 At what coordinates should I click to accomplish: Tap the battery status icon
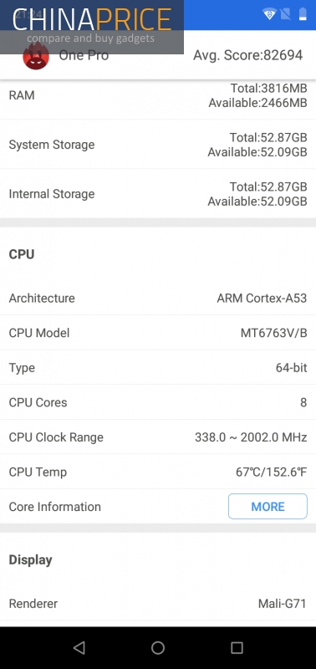[303, 14]
